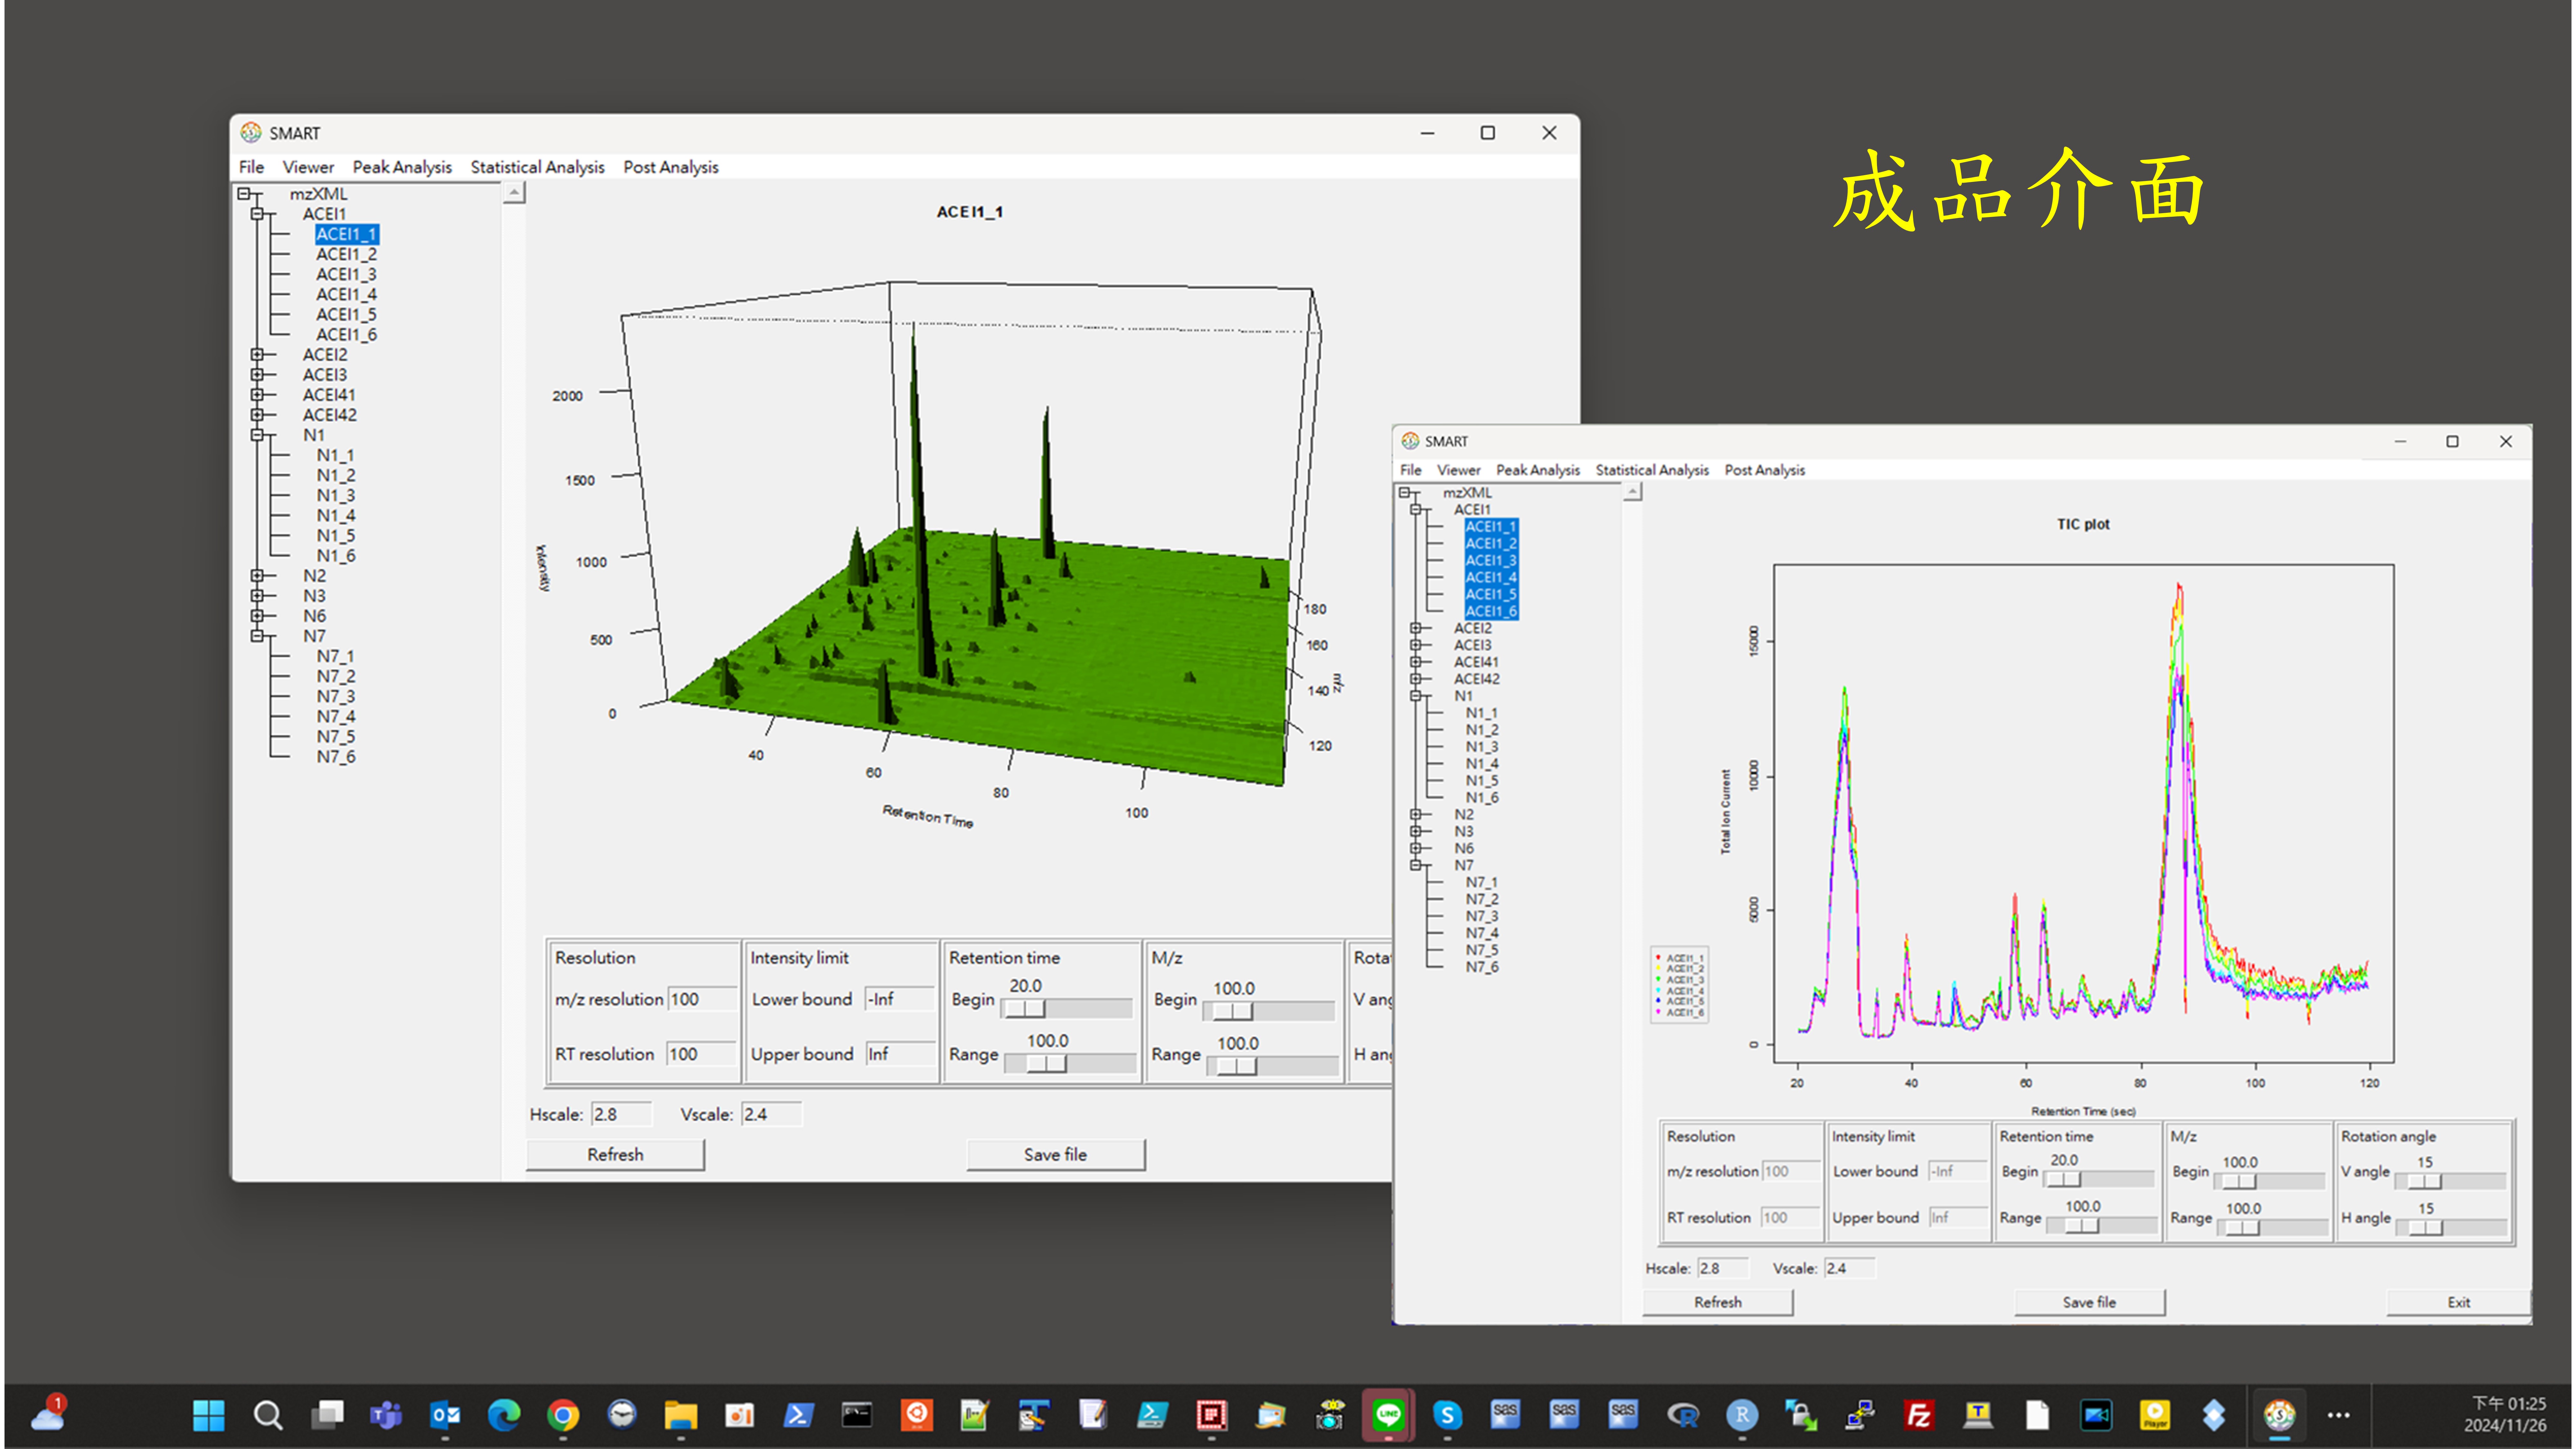This screenshot has width=2576, height=1449.
Task: Open Viewer menu in ACEI1_1 window
Action: pyautogui.click(x=308, y=167)
